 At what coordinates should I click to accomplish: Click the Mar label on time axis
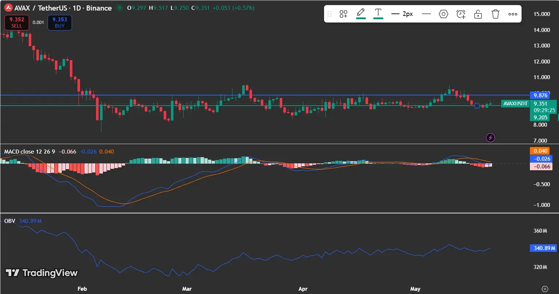[x=187, y=289]
